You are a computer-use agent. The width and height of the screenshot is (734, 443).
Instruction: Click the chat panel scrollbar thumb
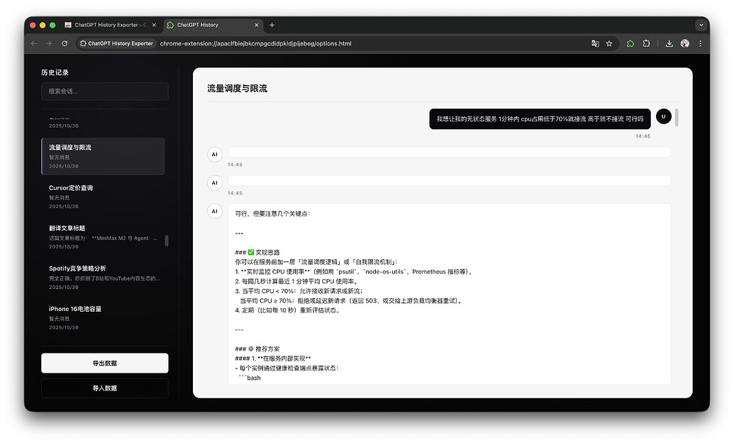pyautogui.click(x=677, y=118)
